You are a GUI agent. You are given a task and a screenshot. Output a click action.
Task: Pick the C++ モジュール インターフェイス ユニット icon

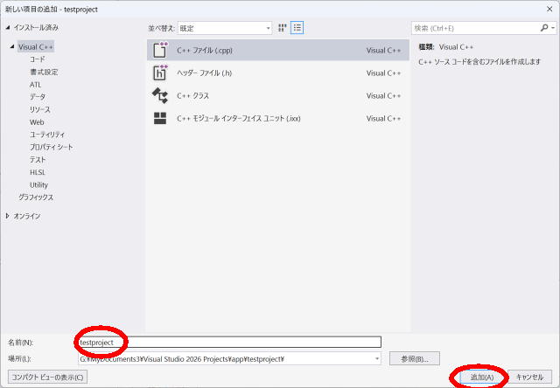(160, 118)
